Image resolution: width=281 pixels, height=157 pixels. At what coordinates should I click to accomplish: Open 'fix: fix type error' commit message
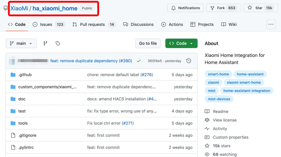point(122,111)
